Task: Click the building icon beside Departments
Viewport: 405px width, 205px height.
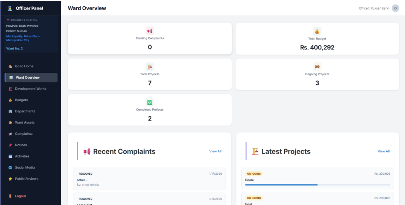Action: (10, 111)
